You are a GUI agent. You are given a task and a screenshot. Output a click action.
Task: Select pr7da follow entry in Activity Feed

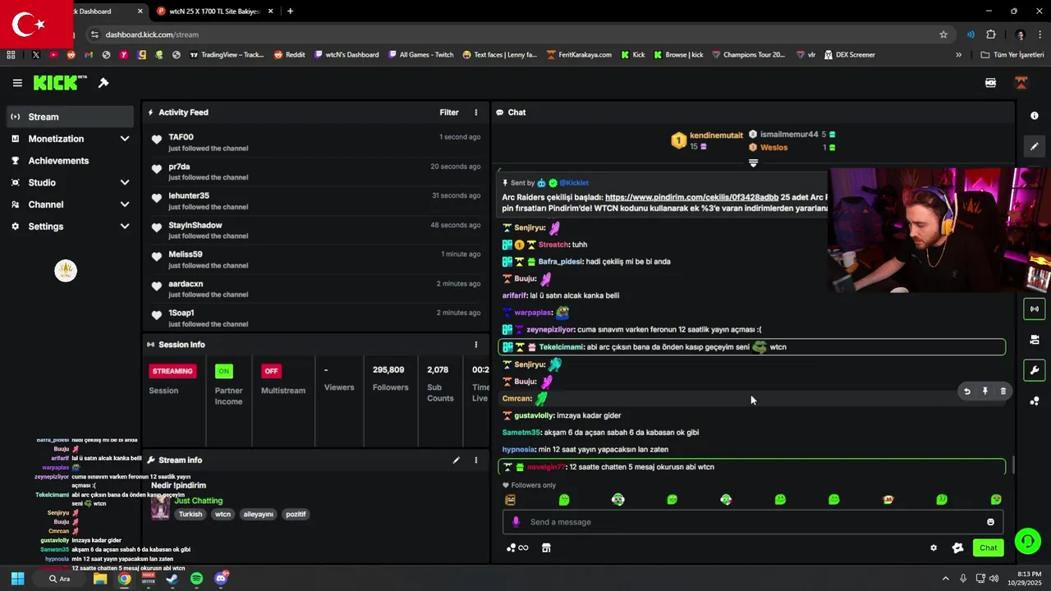[x=316, y=172]
